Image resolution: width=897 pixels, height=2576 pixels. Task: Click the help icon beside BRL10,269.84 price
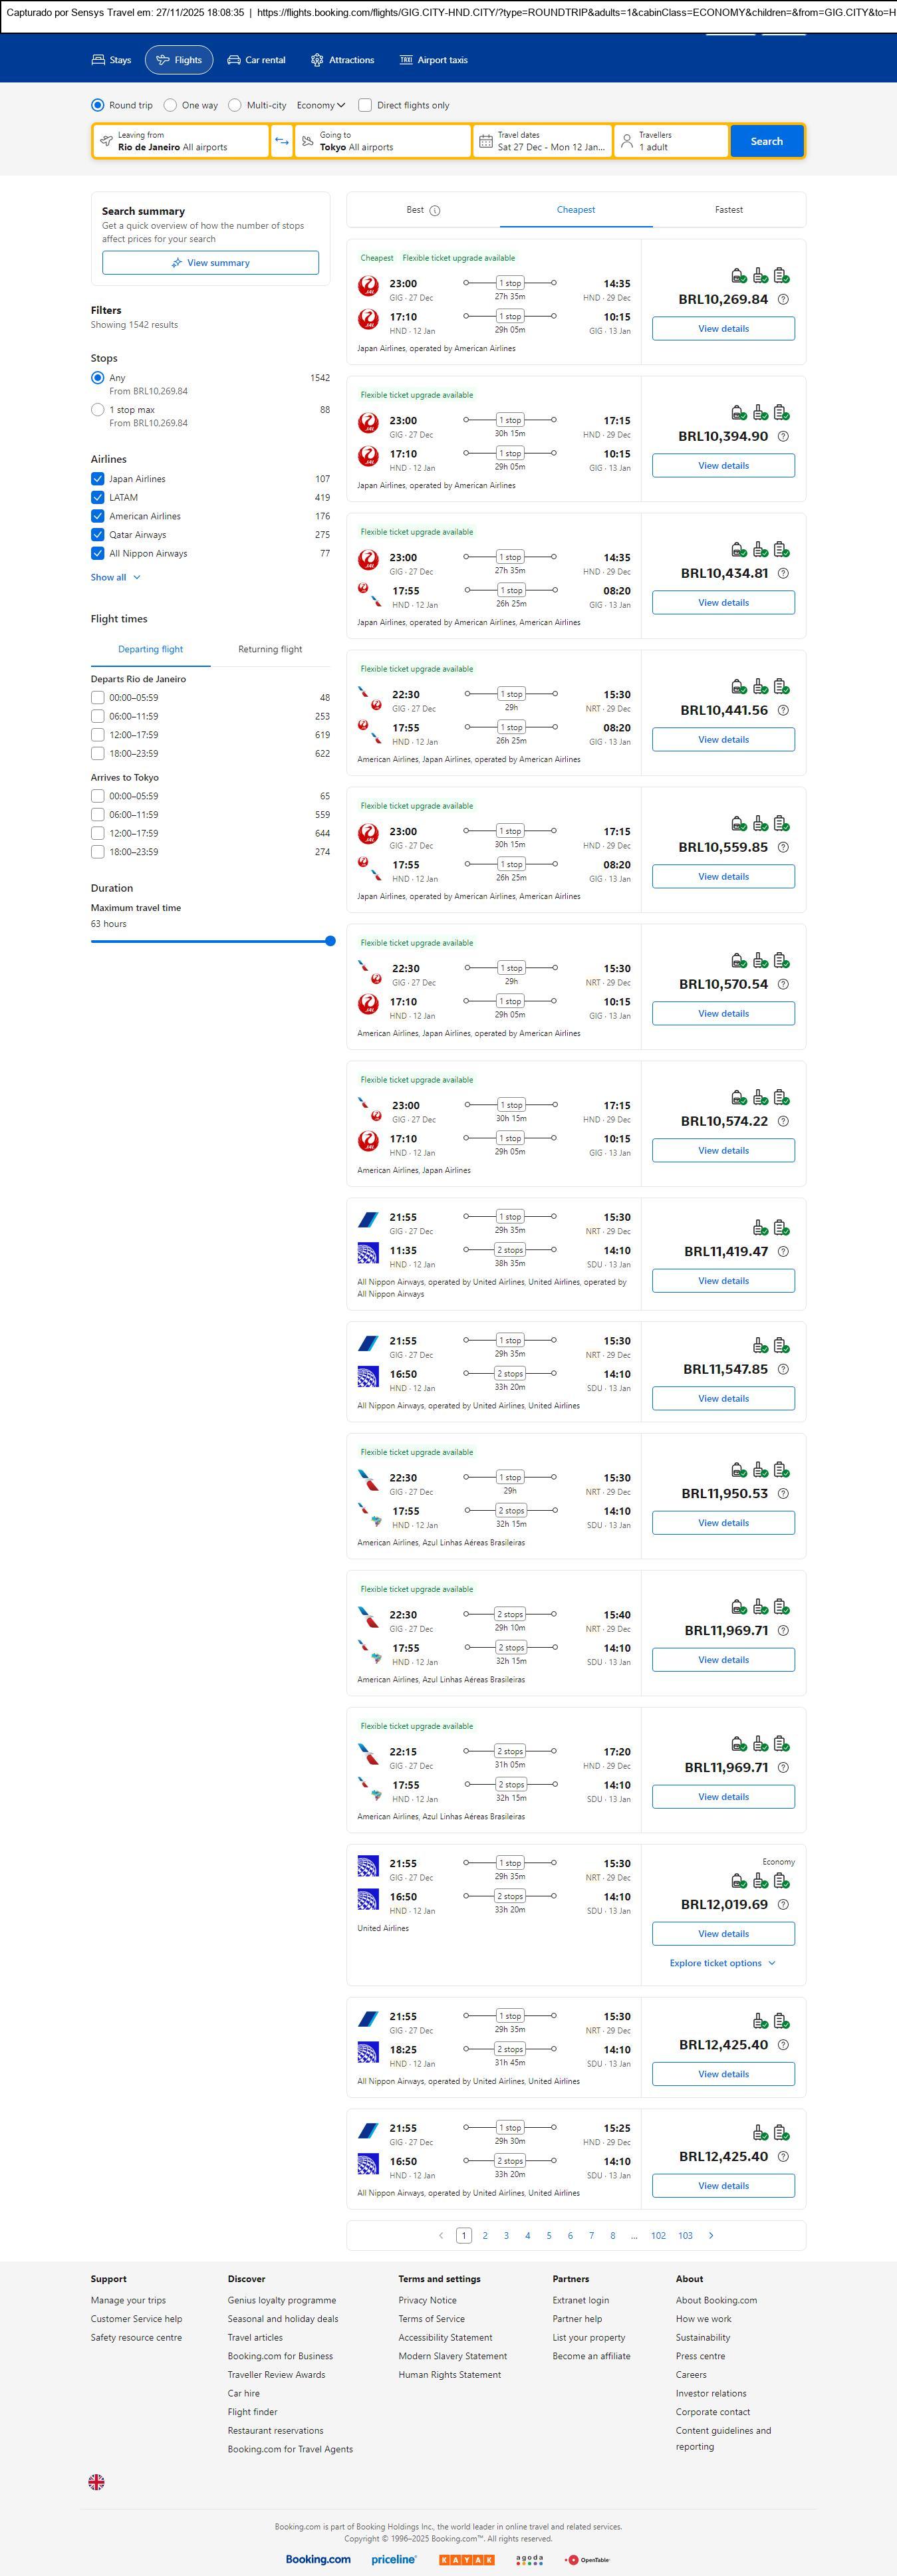click(783, 299)
